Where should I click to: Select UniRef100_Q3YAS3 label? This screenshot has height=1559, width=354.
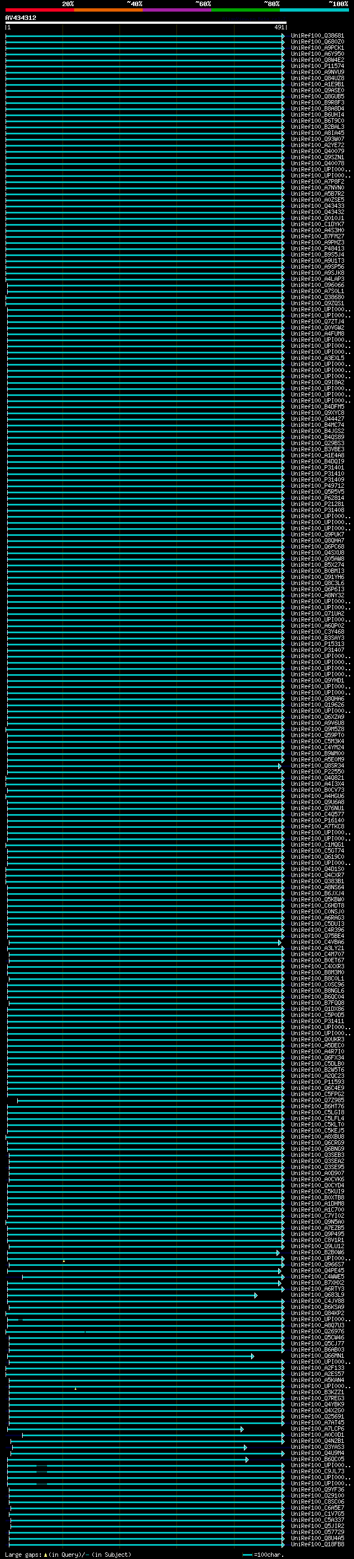coord(317,1447)
